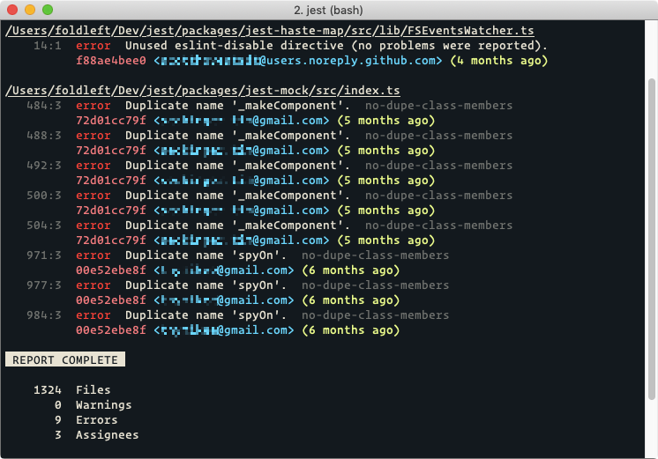Select the "1324 Files" summary row
The width and height of the screenshot is (658, 459).
71,389
